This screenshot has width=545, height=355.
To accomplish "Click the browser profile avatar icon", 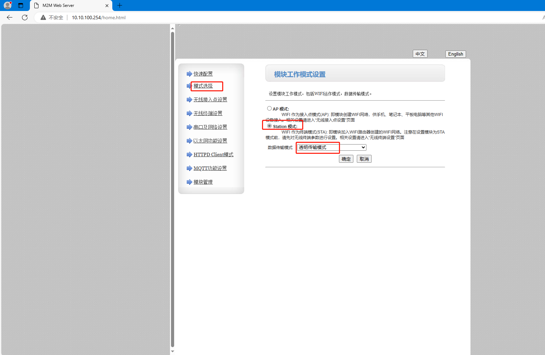I will [x=8, y=5].
